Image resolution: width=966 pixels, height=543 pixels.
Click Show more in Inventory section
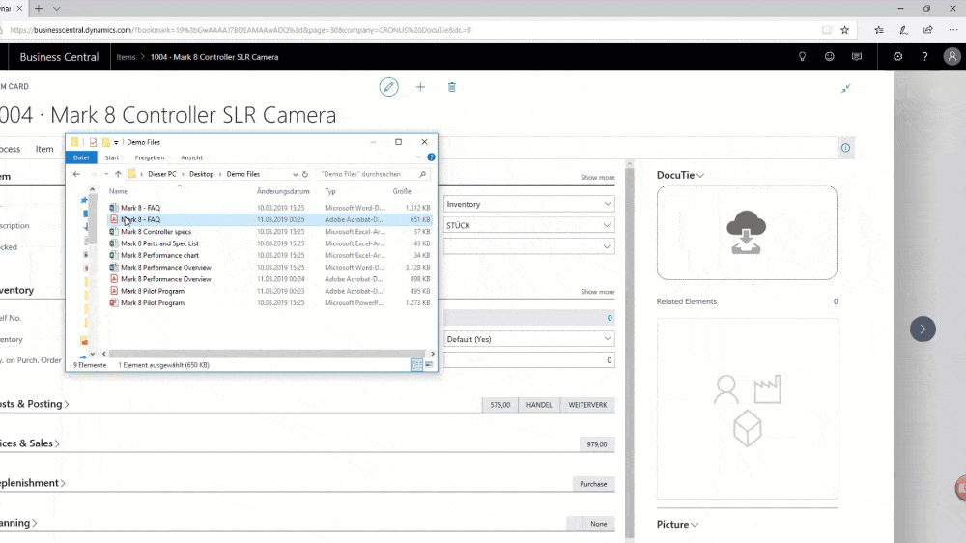point(597,292)
